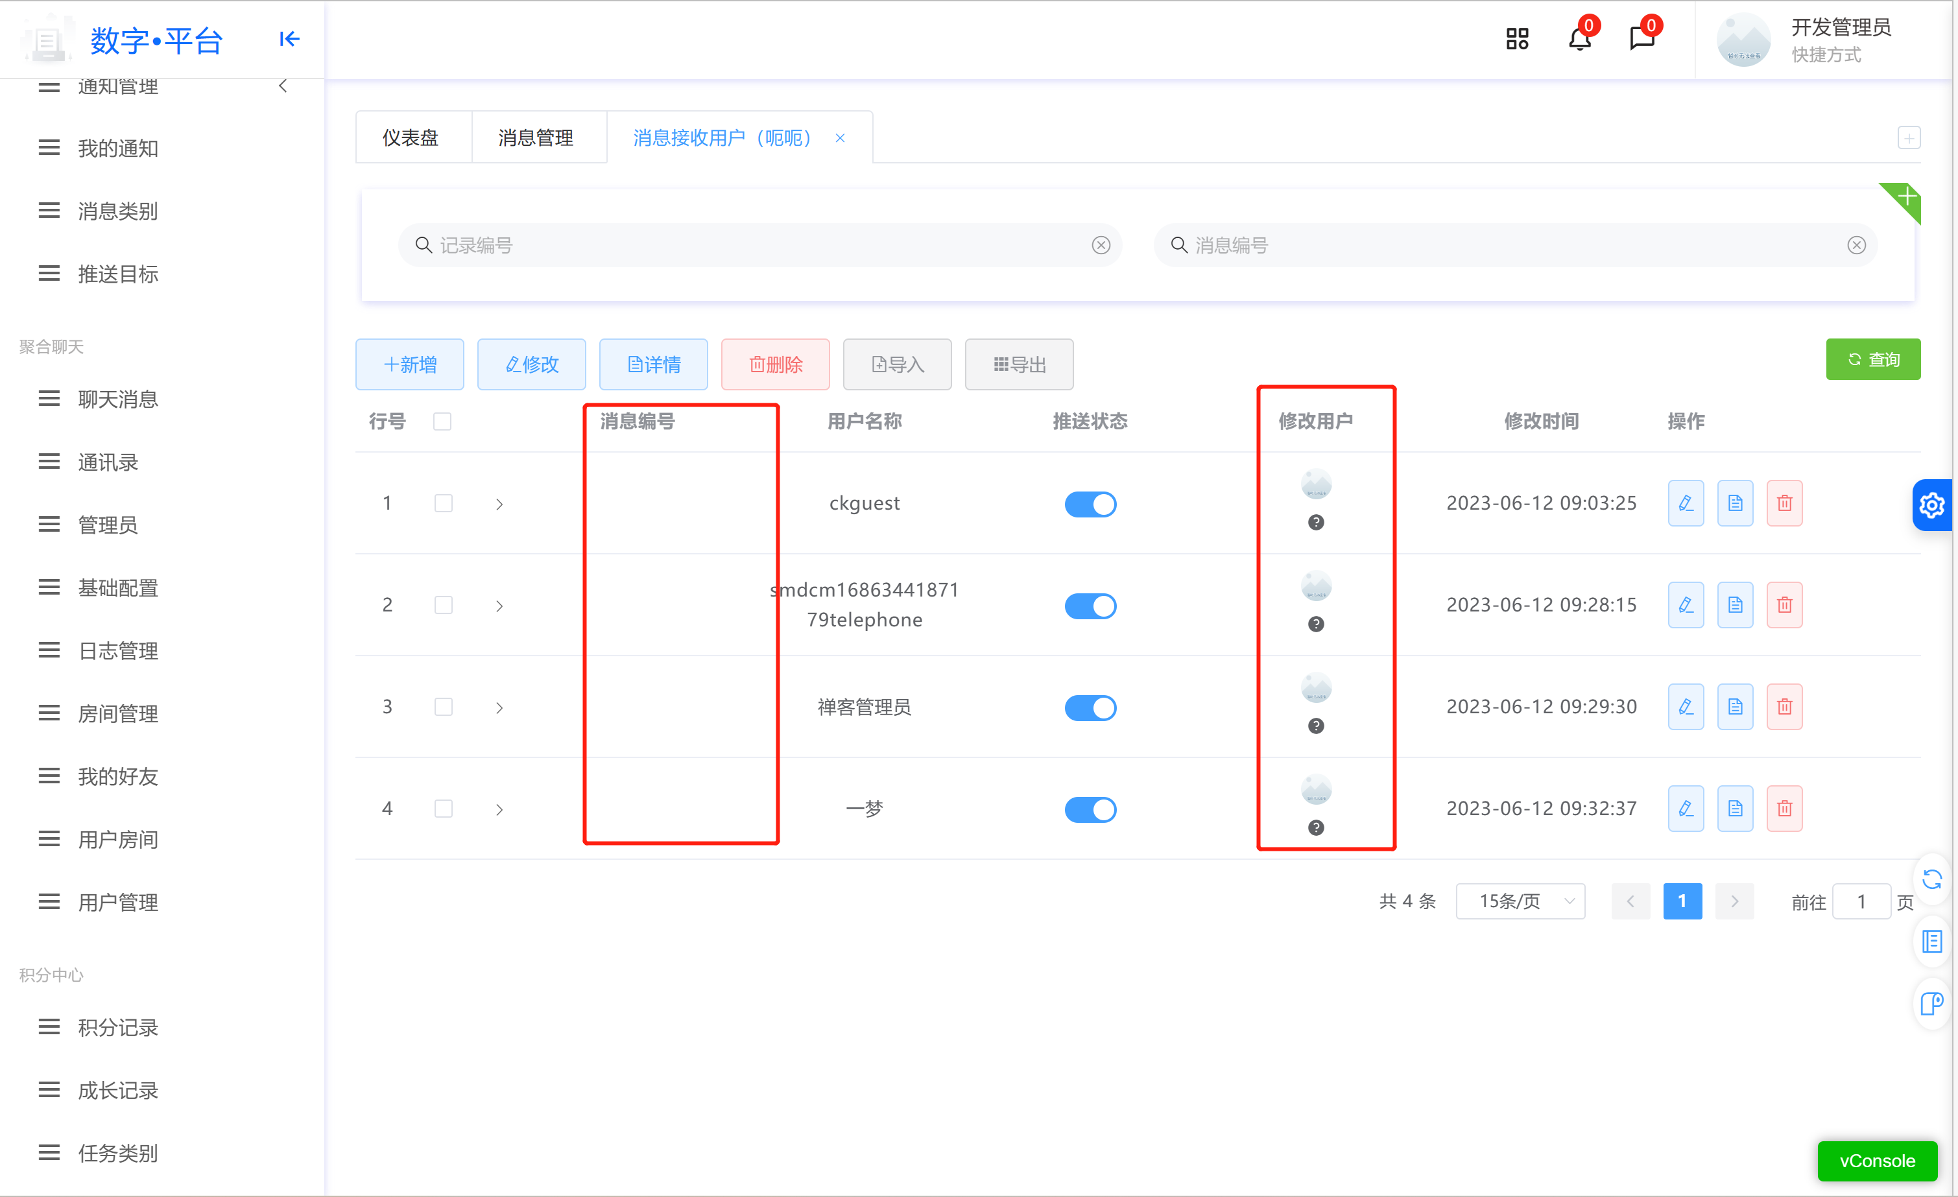Image resolution: width=1958 pixels, height=1197 pixels.
Task: Edit the 一梦 row
Action: [x=1686, y=808]
